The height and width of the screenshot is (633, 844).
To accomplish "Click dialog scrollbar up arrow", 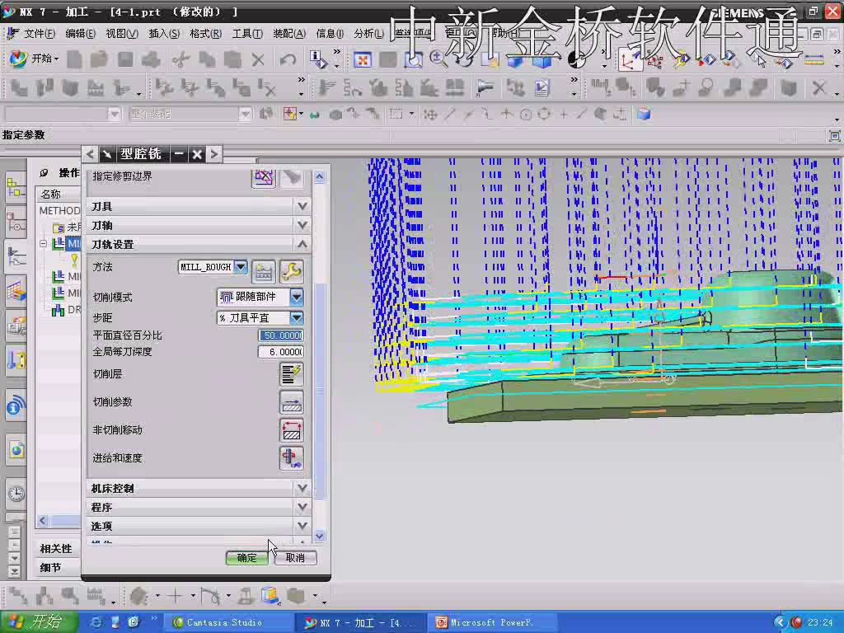I will click(320, 177).
